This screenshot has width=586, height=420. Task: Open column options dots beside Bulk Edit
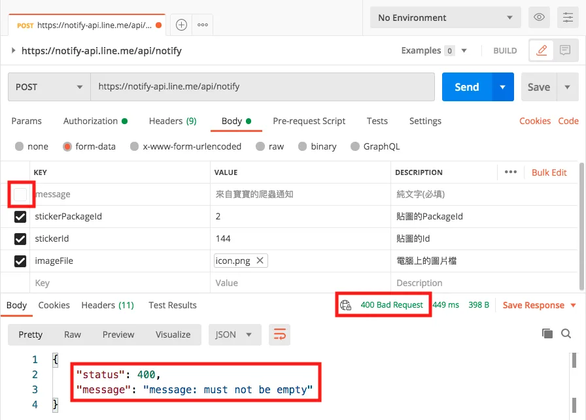coord(511,172)
